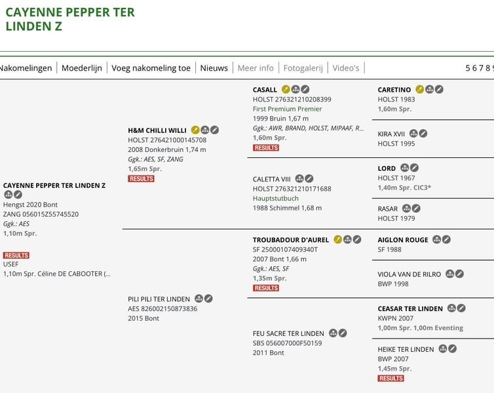Click the edit pencil for LORD

[414, 168]
